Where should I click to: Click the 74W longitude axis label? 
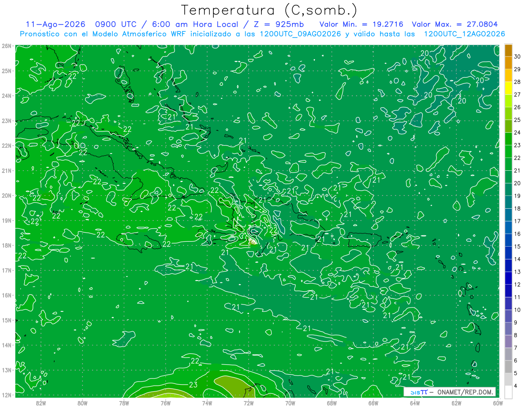click(x=207, y=403)
